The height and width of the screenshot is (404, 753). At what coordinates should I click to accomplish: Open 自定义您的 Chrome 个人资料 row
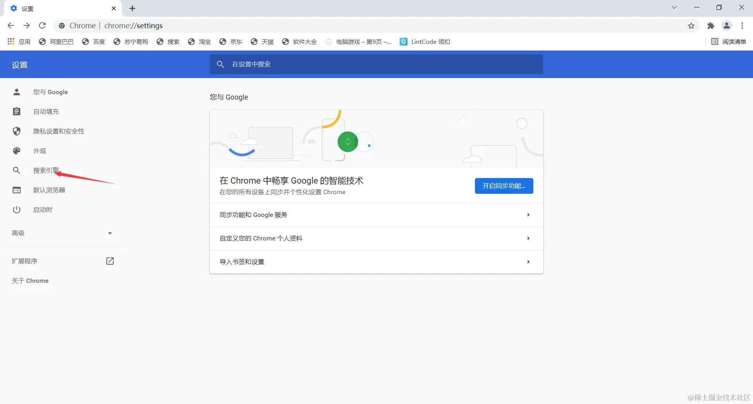(376, 238)
